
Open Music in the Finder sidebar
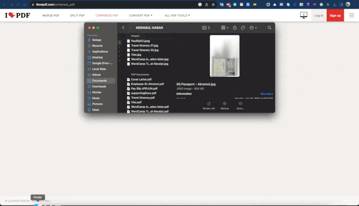coord(101,98)
